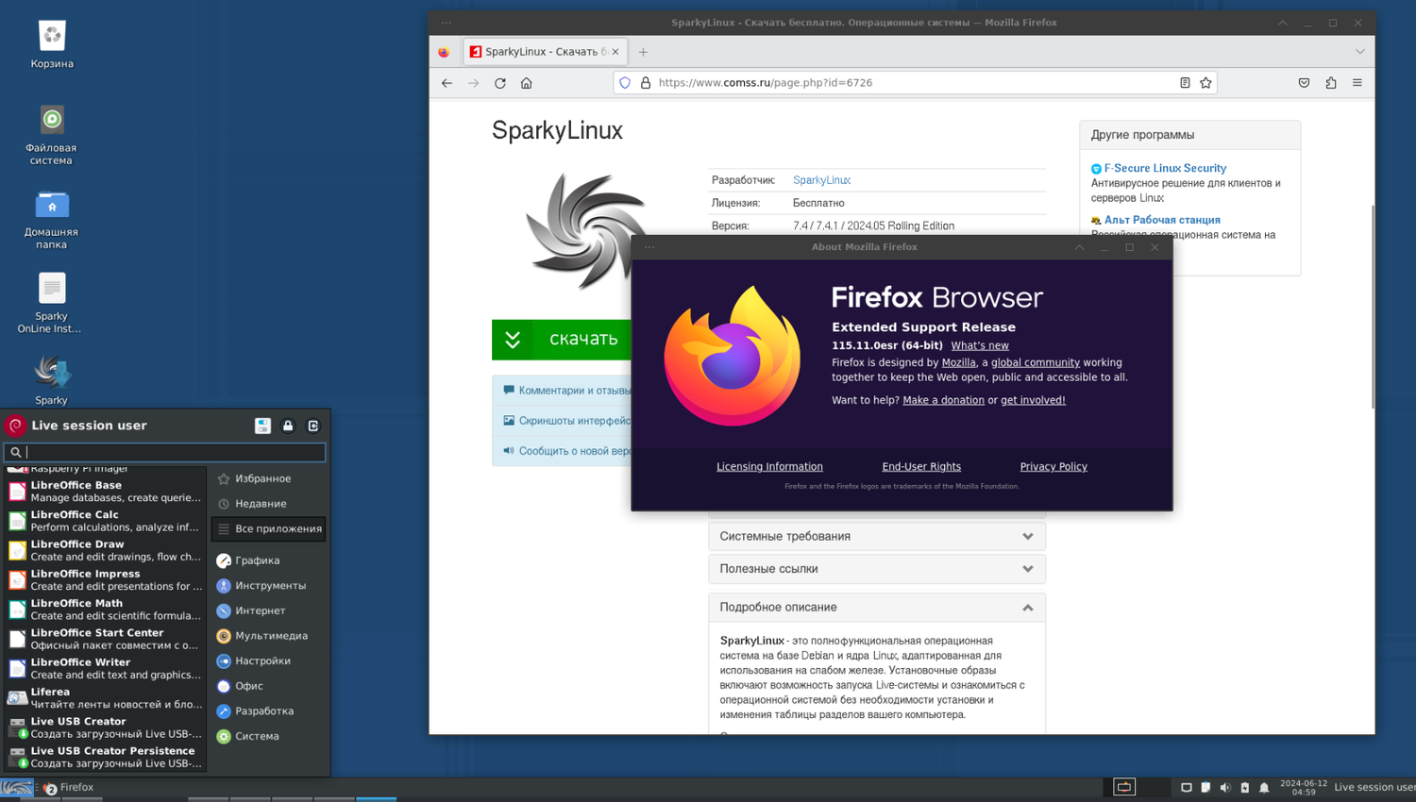Follow the Mozilla link in About dialog
Screen dimensions: 1416x802
(x=958, y=362)
